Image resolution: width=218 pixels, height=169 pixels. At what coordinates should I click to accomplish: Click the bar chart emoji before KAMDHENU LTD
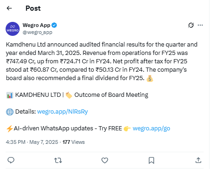pyautogui.click(x=10, y=95)
